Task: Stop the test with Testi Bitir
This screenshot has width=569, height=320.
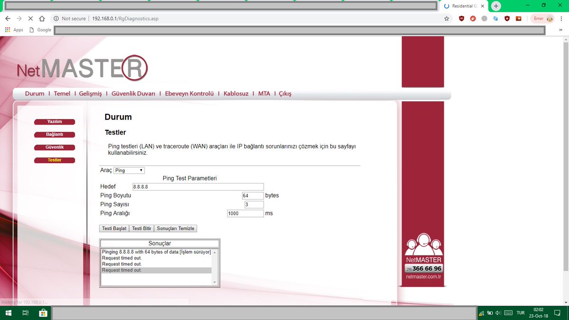Action: tap(141, 229)
